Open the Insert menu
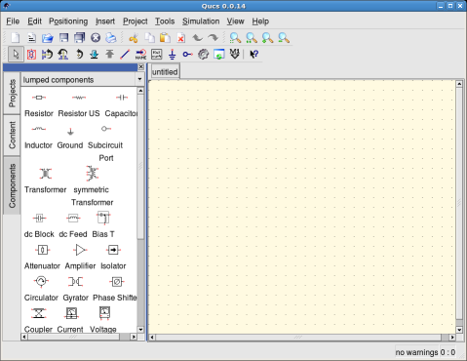The height and width of the screenshot is (361, 467). [105, 21]
